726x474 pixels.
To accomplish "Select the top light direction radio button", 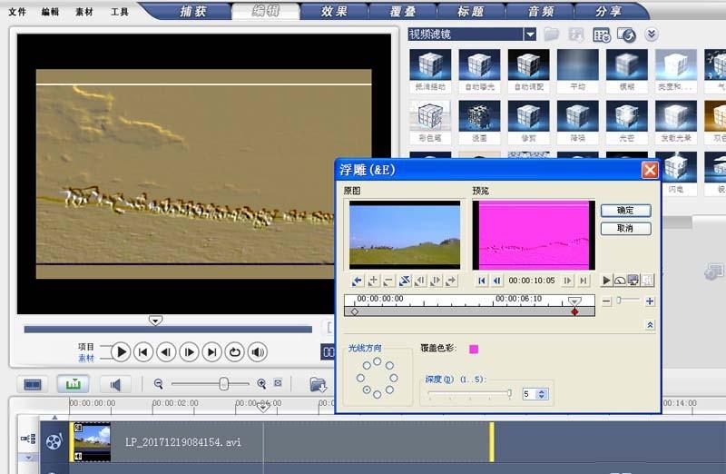I will [x=377, y=360].
